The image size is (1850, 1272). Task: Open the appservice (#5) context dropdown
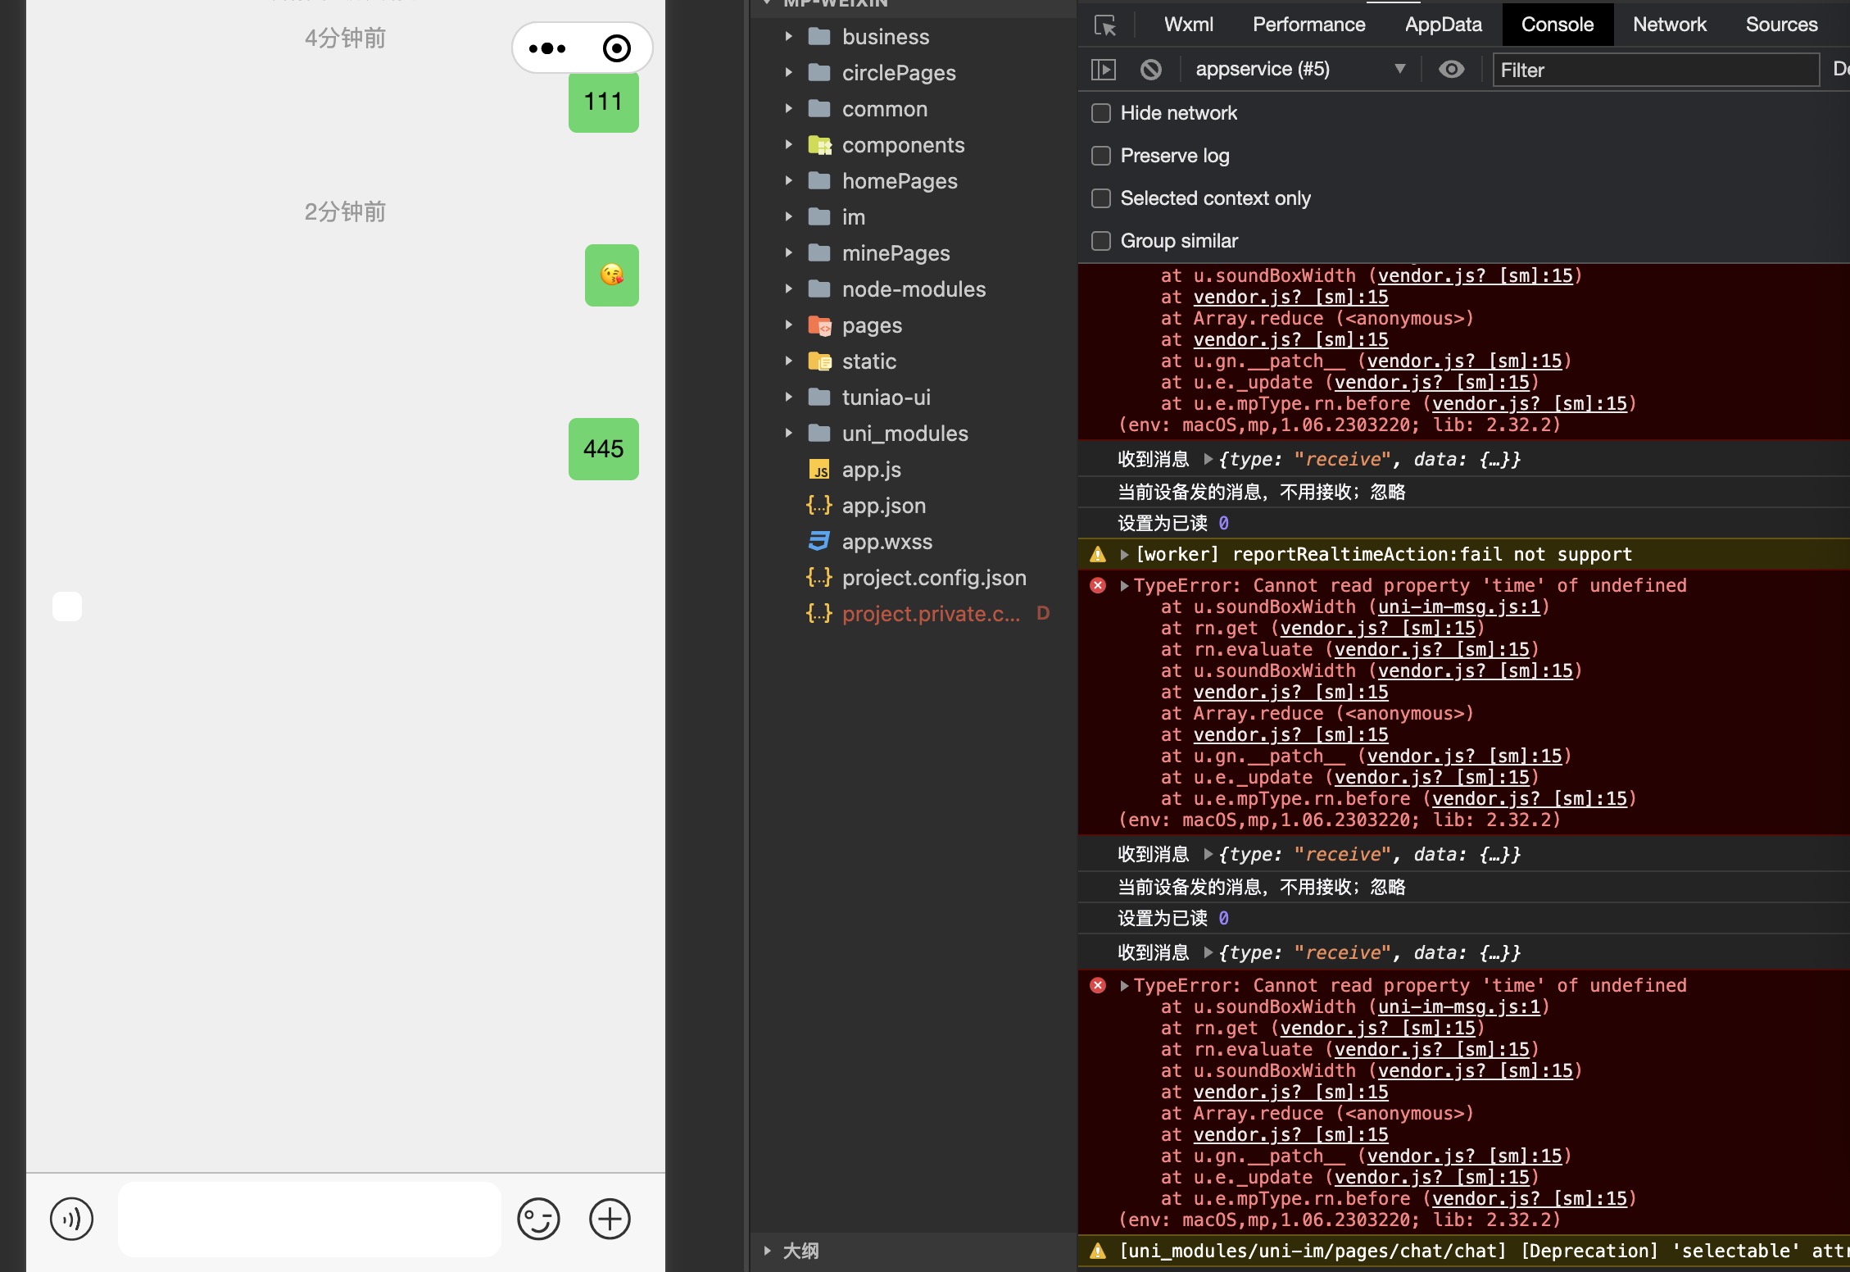pos(1299,70)
